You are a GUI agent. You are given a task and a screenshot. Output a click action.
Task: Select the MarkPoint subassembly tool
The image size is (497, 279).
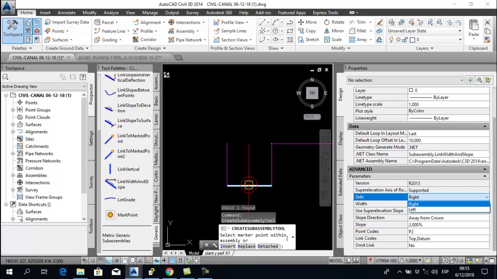click(122, 215)
